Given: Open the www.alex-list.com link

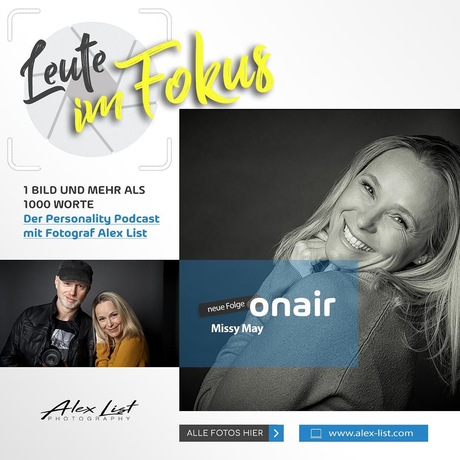Looking at the screenshot, I should click(x=371, y=433).
